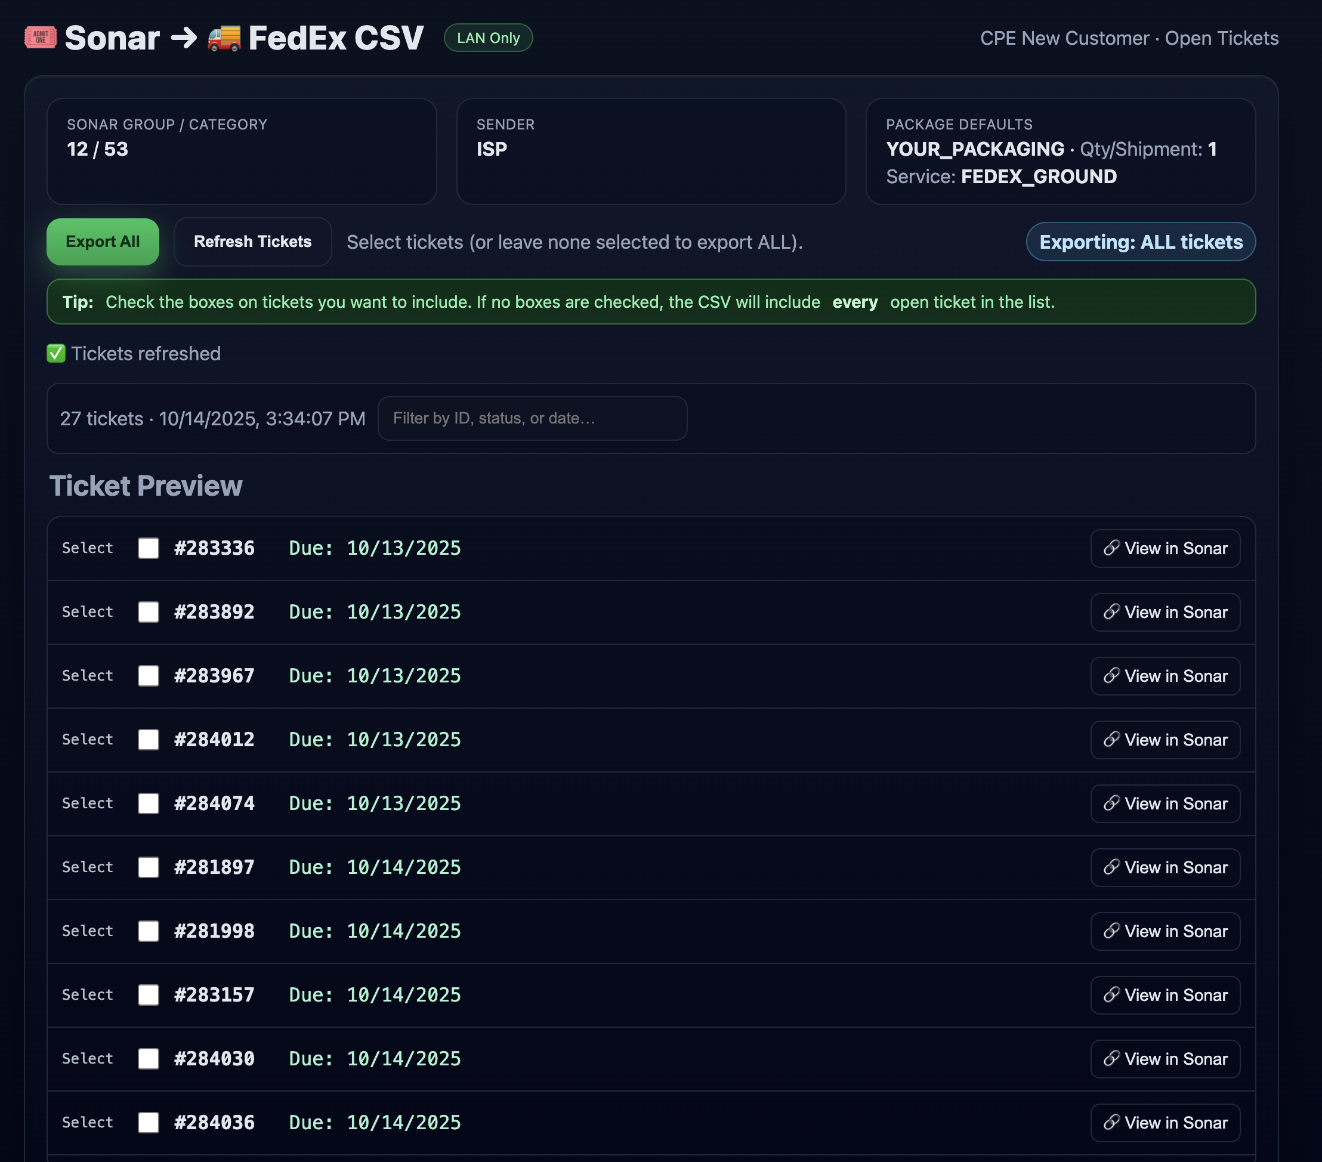Viewport: 1322px width, 1162px height.
Task: Click the link icon beside ticket #283892's Sonar button
Action: [x=1113, y=611]
